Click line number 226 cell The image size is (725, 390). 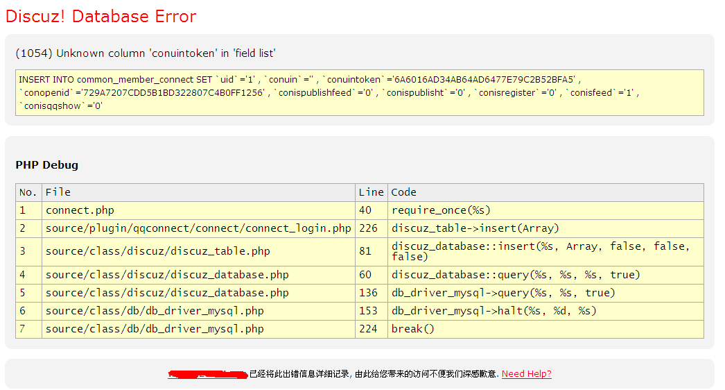368,228
